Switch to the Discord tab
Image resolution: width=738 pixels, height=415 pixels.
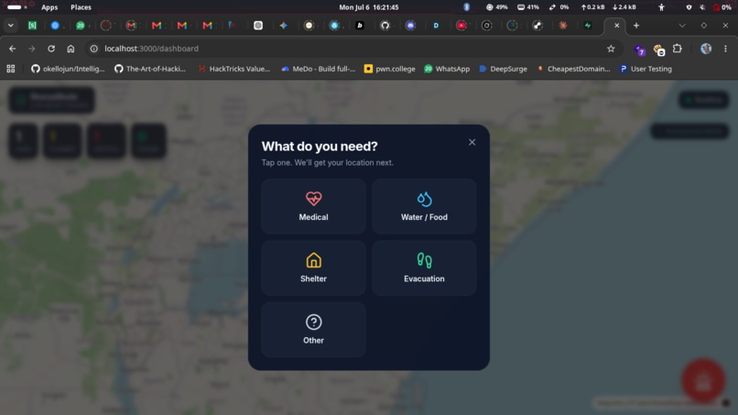pos(410,26)
